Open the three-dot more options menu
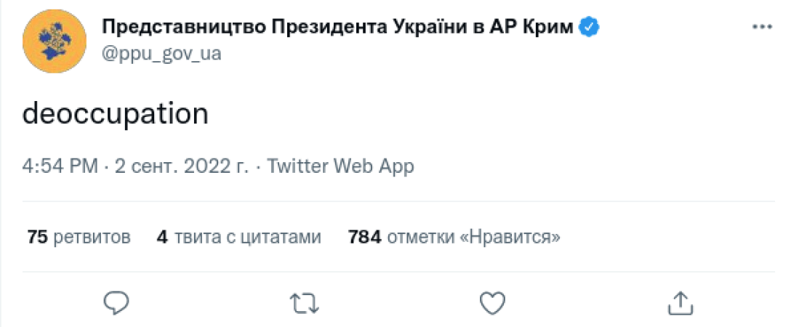 761,28
